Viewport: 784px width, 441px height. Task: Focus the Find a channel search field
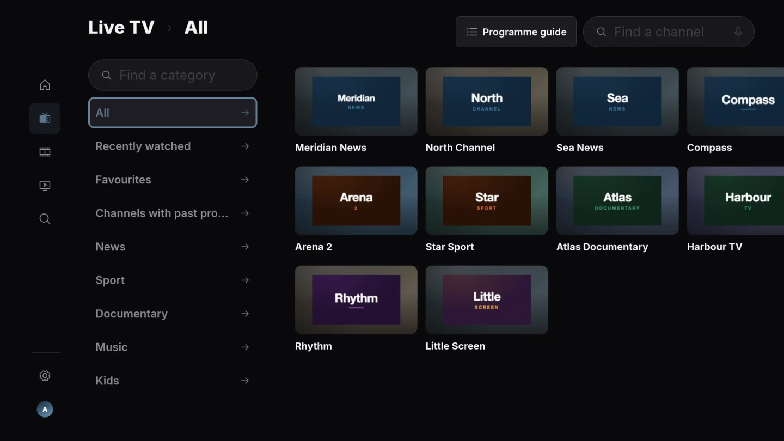[x=669, y=32]
